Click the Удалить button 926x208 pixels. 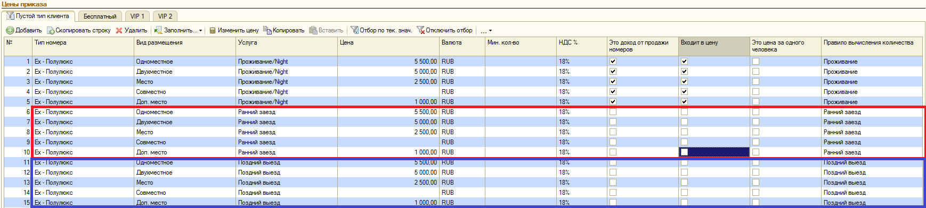[x=132, y=31]
